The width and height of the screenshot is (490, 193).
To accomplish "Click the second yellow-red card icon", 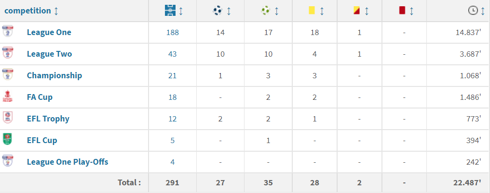I will click(356, 11).
